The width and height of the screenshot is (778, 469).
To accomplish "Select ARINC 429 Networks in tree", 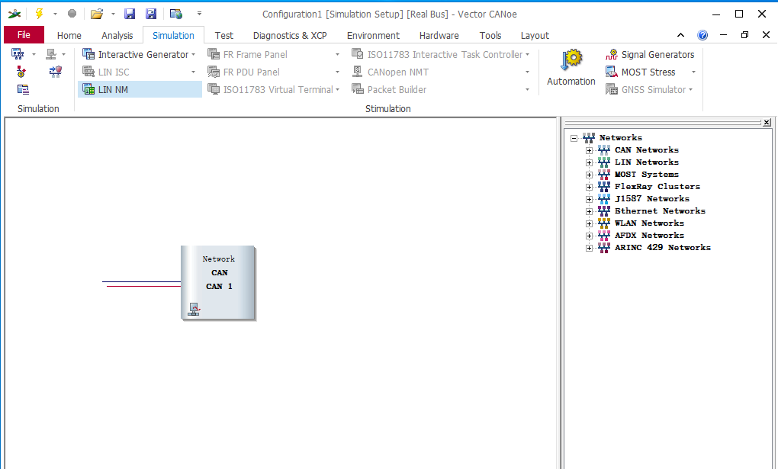I will pos(662,247).
